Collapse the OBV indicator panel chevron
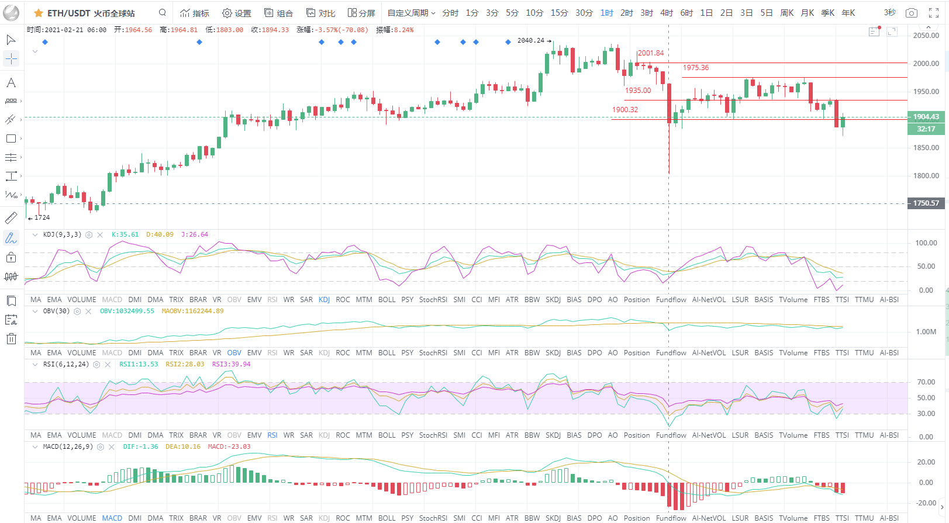Screen dimensions: 949x523 pos(35,311)
